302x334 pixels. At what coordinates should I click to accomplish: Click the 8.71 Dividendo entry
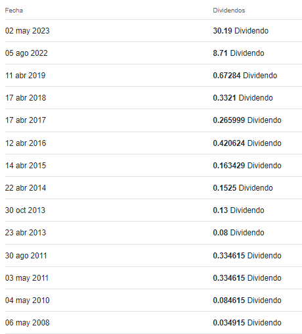click(x=238, y=53)
